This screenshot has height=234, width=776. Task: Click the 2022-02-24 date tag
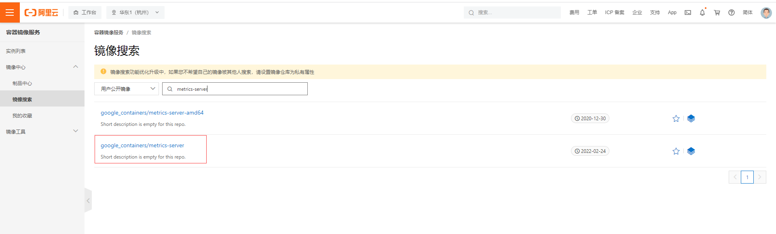click(590, 151)
